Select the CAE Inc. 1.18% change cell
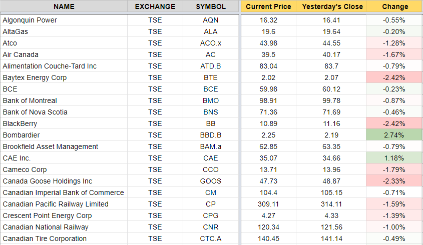The image size is (423, 245). click(394, 158)
